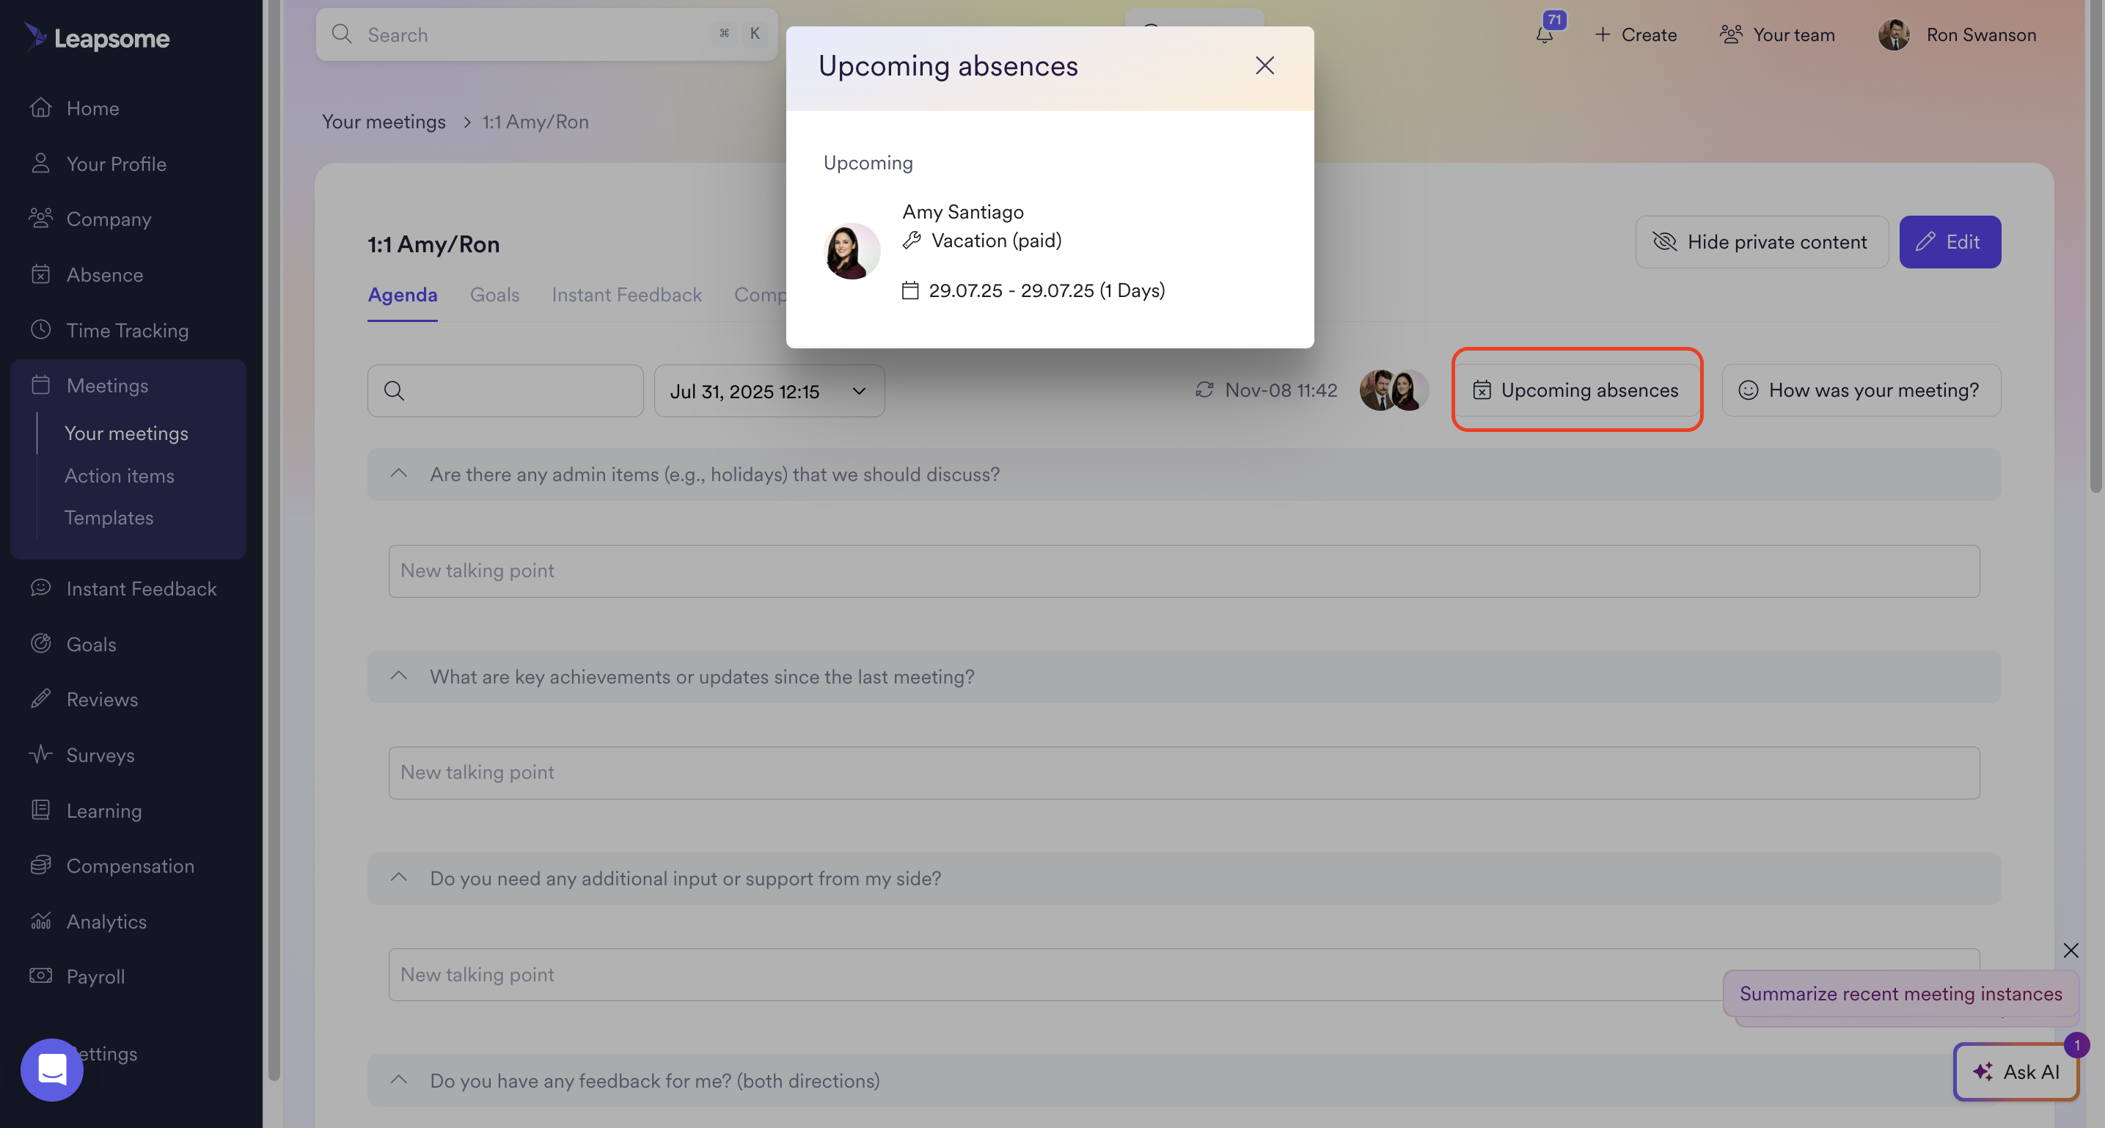Click How was your meeting?

tap(1861, 390)
